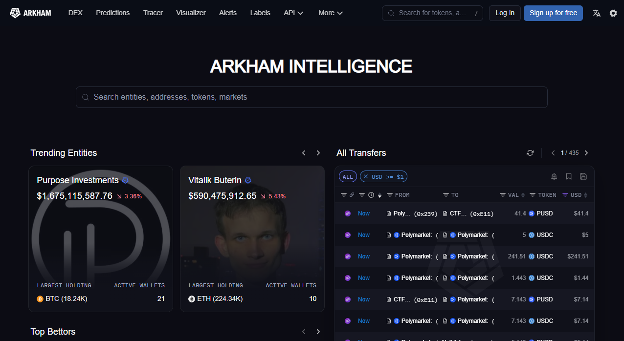Open the Alerts nav link
The image size is (624, 341).
click(228, 13)
